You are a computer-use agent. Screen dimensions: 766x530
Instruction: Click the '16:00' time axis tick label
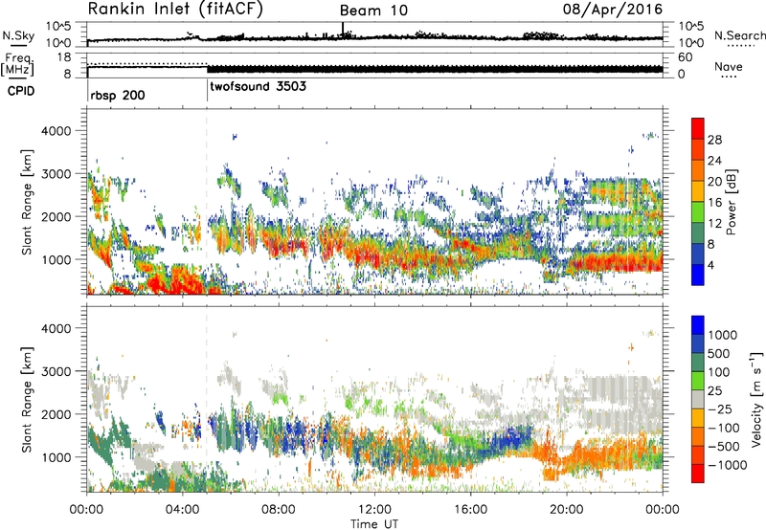[x=470, y=510]
